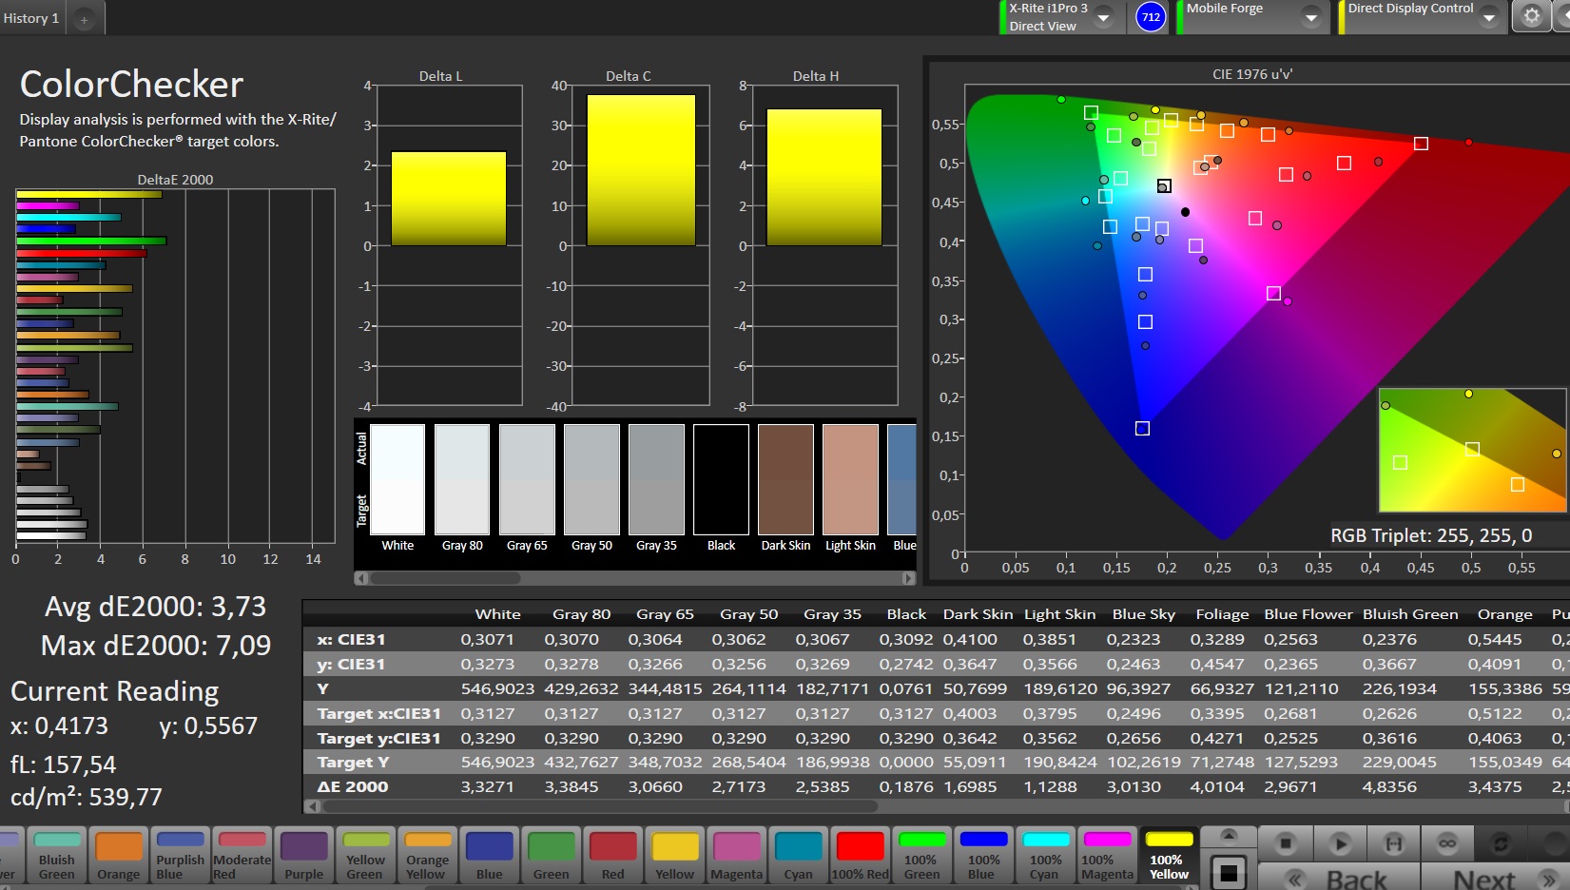1570x890 pixels.
Task: Select the Bluish Green swatch
Action: pyautogui.click(x=57, y=855)
